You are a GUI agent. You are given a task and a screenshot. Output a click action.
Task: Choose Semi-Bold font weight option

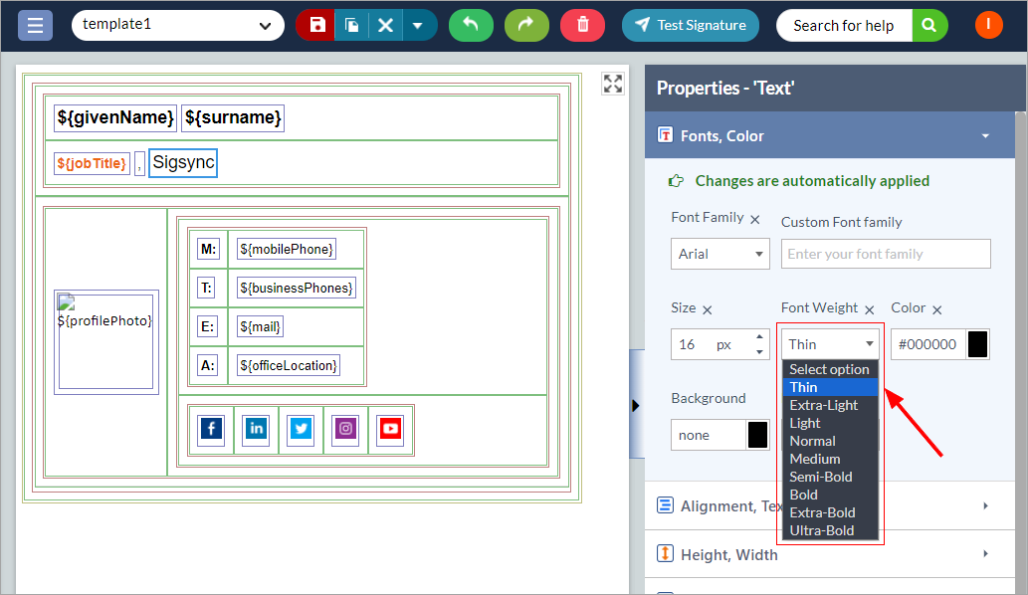821,477
